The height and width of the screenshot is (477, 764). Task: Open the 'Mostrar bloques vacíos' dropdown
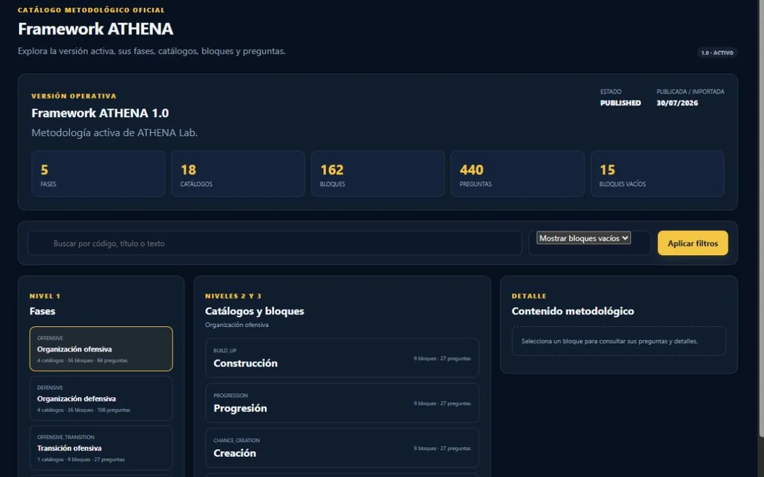click(583, 238)
